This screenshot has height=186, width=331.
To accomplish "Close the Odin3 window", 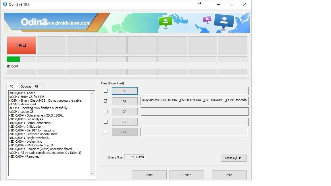I will tap(245, 4).
